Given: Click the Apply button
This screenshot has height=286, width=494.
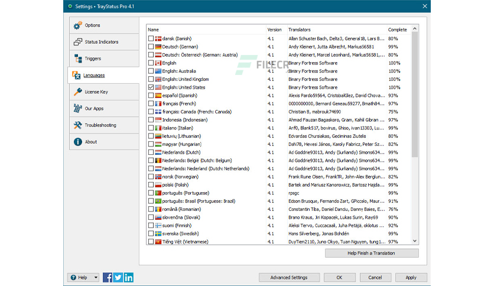Looking at the screenshot, I should tap(411, 278).
